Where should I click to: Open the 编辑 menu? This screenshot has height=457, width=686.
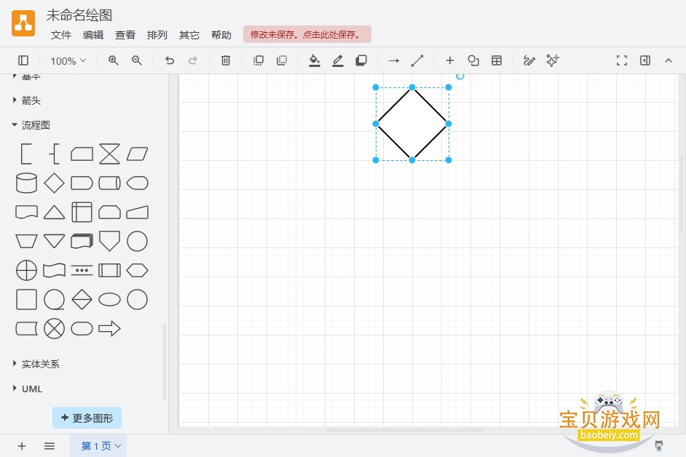93,35
